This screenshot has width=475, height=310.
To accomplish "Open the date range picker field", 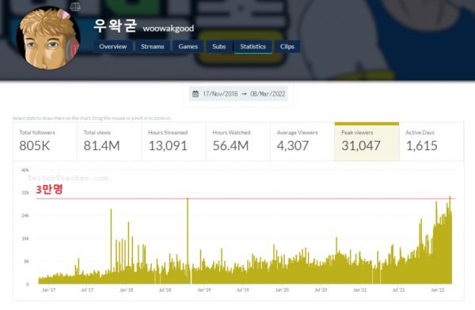I will pyautogui.click(x=238, y=94).
